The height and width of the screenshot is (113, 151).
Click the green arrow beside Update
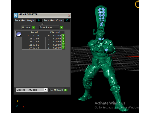point(33,27)
